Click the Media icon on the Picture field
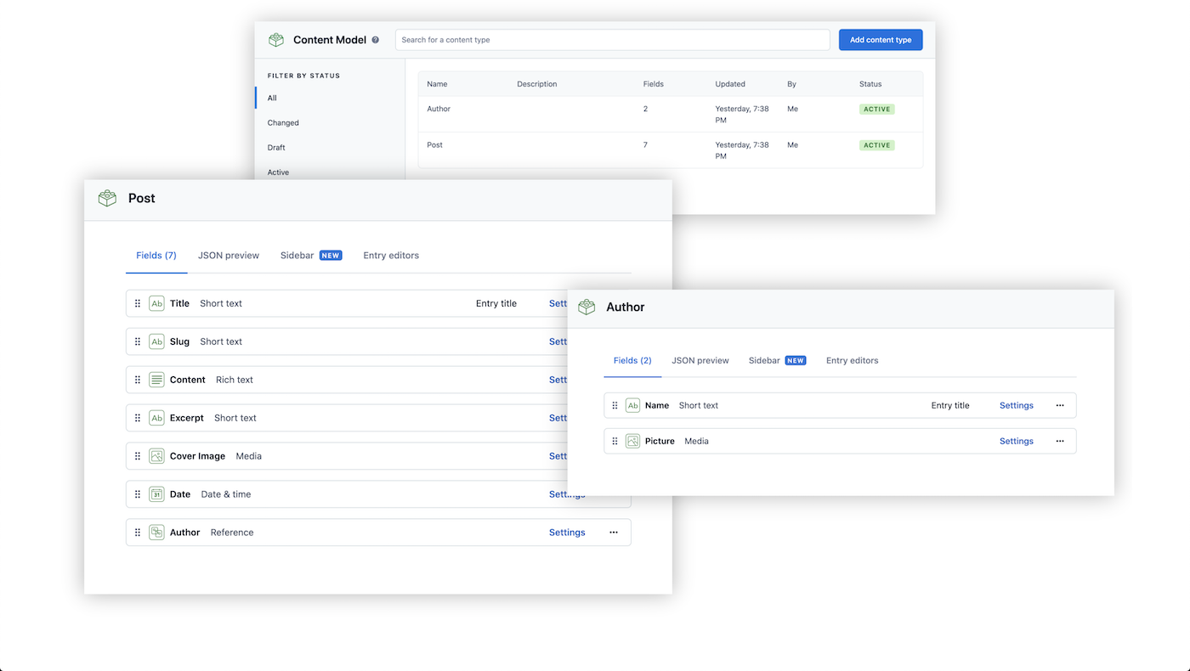This screenshot has width=1190, height=671. click(x=632, y=441)
